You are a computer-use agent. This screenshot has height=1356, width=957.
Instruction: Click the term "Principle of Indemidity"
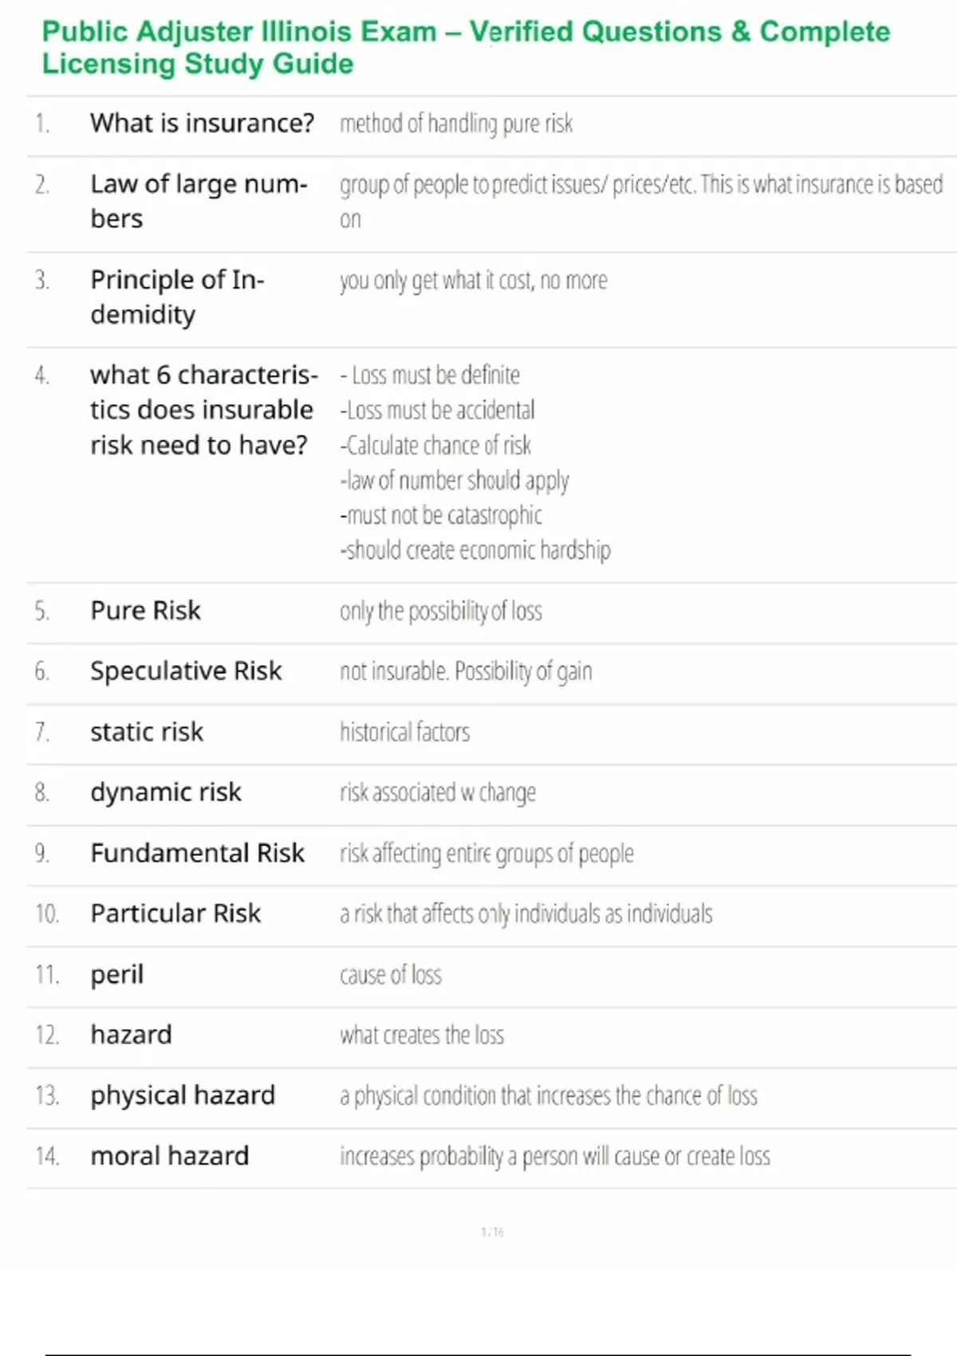[x=177, y=297]
